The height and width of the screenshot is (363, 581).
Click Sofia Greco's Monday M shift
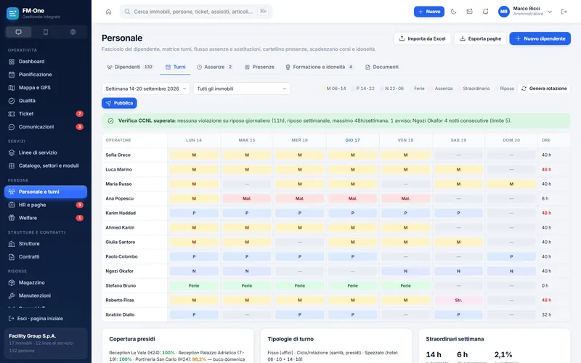[194, 155]
